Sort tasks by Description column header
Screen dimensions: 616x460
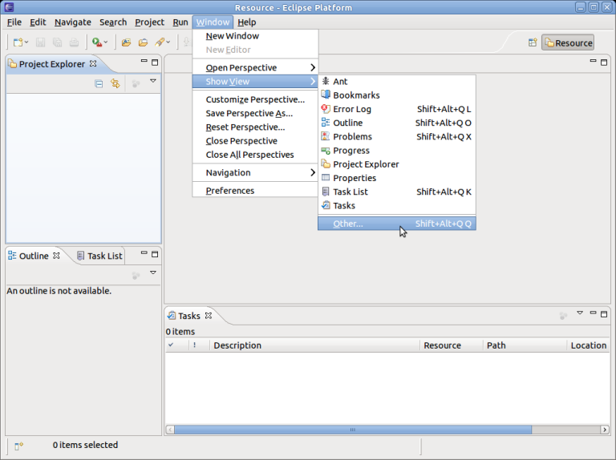[x=237, y=345]
